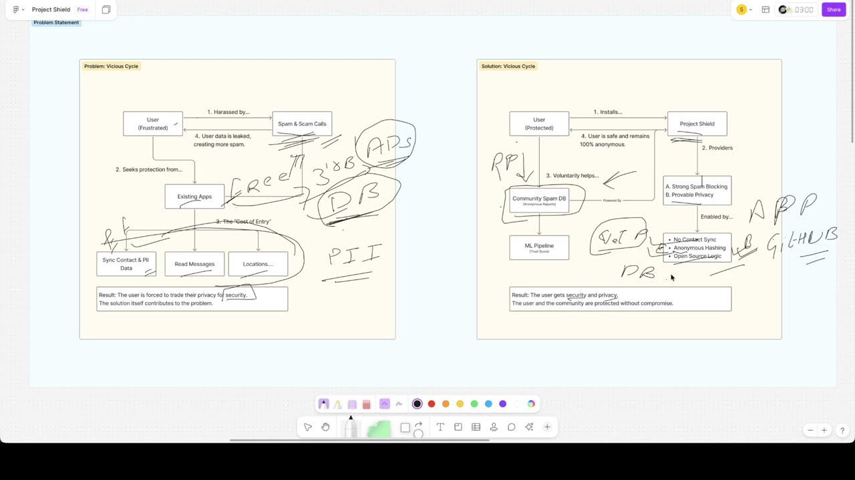This screenshot has height=480, width=855.
Task: Pick the white marker color
Action: coord(517,404)
